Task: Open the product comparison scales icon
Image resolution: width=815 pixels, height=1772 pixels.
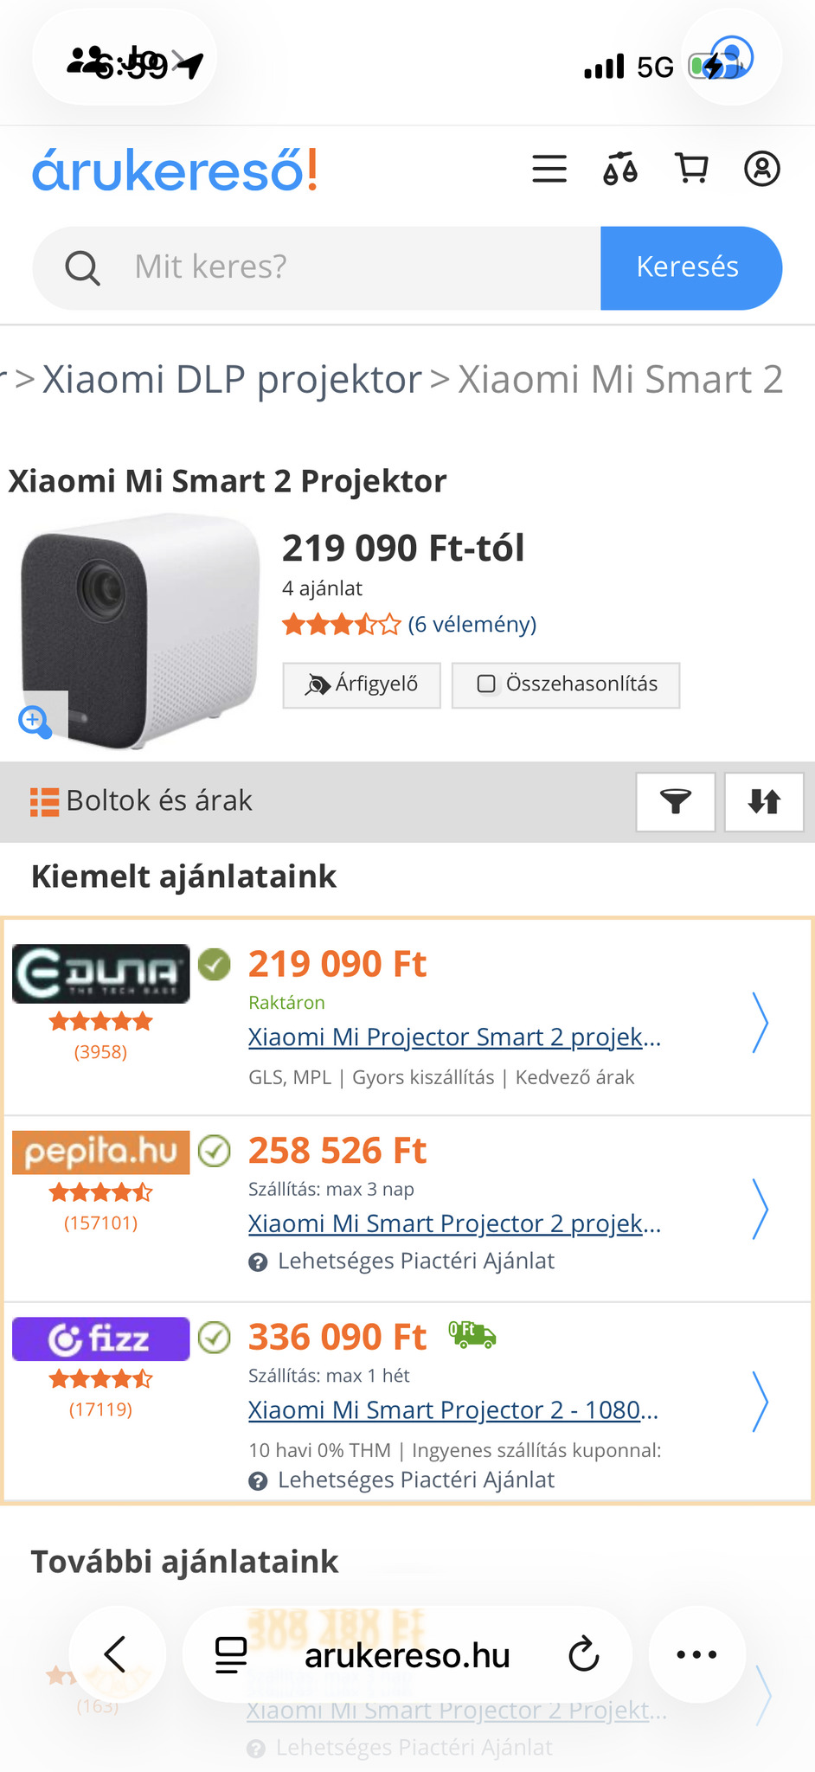Action: (x=620, y=169)
